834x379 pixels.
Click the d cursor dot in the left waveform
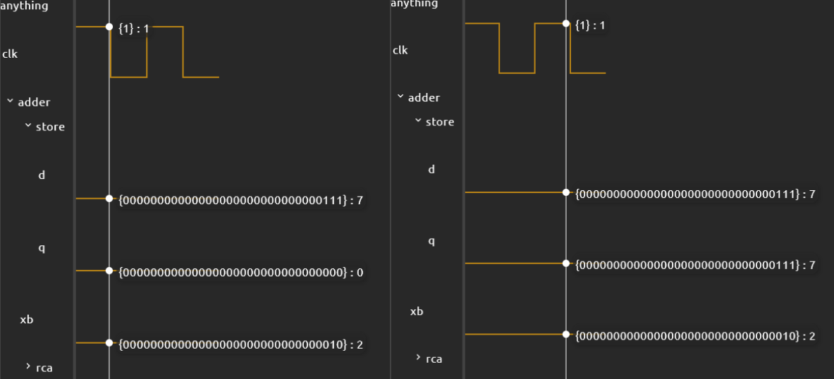[x=109, y=198]
